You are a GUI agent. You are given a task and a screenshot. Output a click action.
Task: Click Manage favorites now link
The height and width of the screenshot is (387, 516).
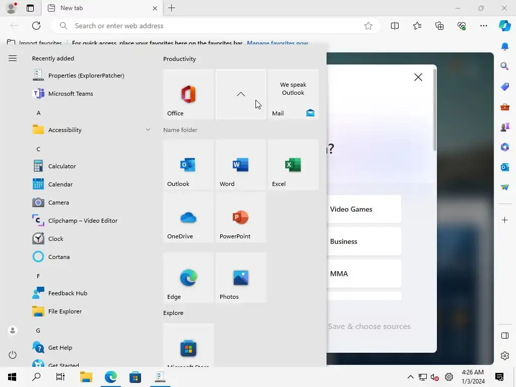pos(278,43)
